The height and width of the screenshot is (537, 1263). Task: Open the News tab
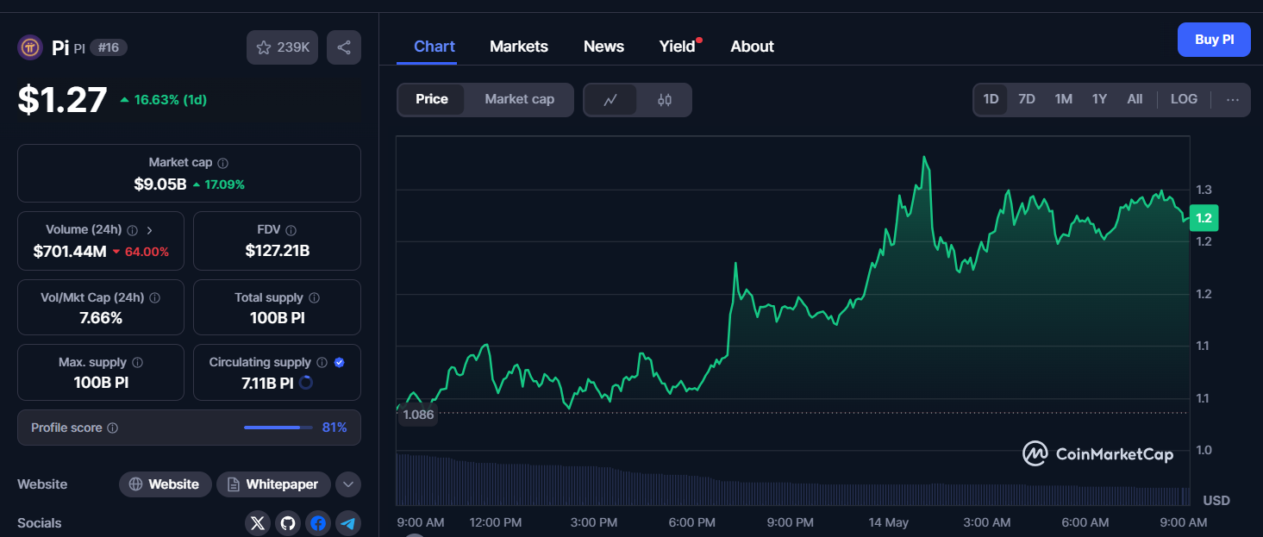pos(603,47)
